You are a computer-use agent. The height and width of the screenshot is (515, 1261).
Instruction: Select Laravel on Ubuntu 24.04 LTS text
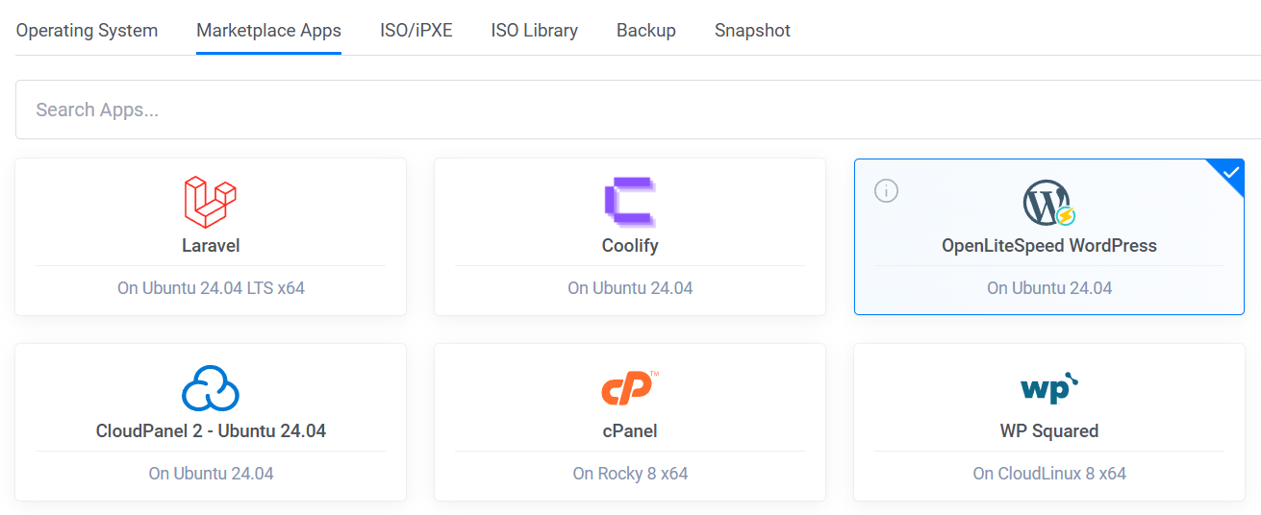click(211, 288)
